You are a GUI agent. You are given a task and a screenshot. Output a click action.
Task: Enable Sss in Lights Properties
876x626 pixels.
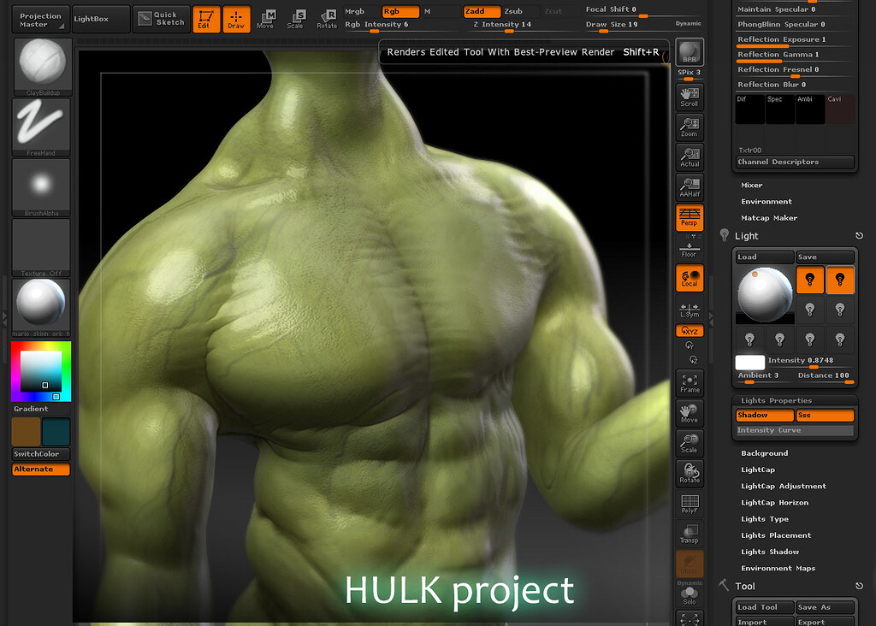(825, 415)
